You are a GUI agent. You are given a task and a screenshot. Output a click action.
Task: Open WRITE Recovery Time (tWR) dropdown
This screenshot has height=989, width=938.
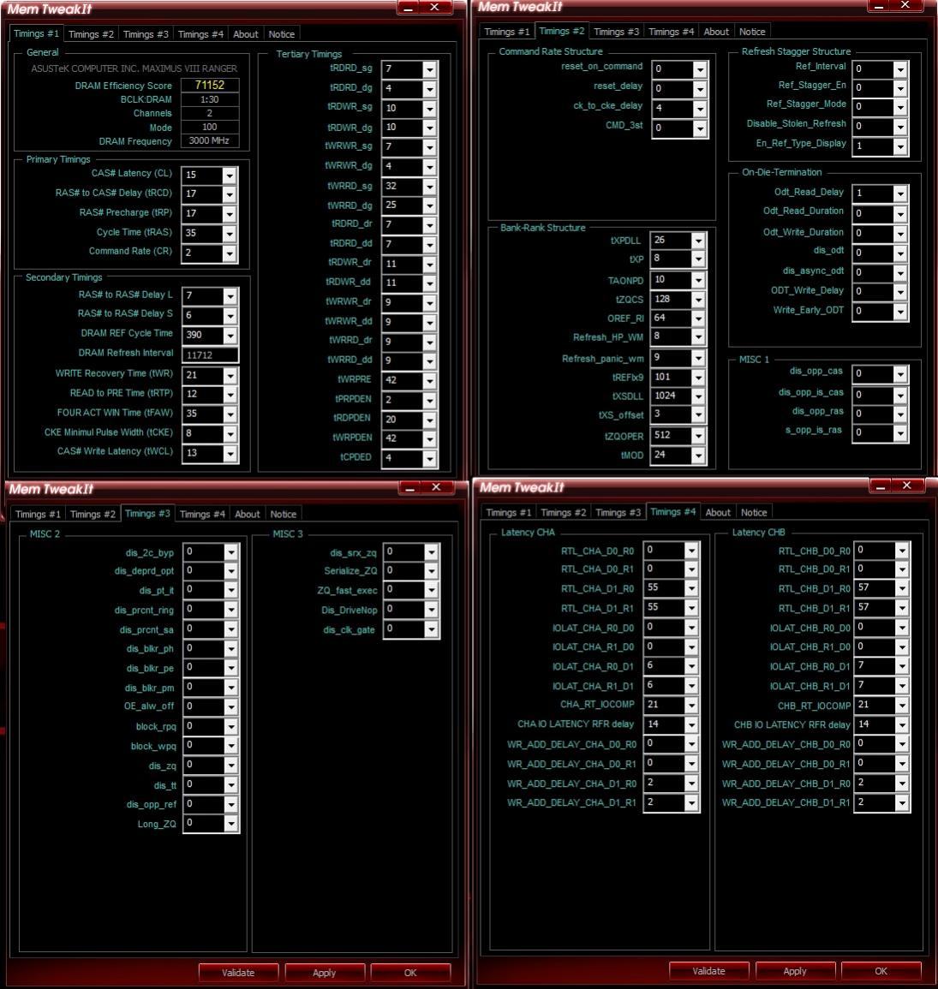click(x=230, y=375)
